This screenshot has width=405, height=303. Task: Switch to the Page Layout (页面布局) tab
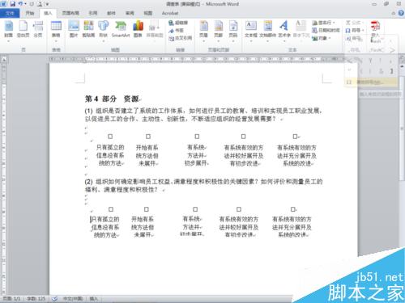[x=70, y=13]
